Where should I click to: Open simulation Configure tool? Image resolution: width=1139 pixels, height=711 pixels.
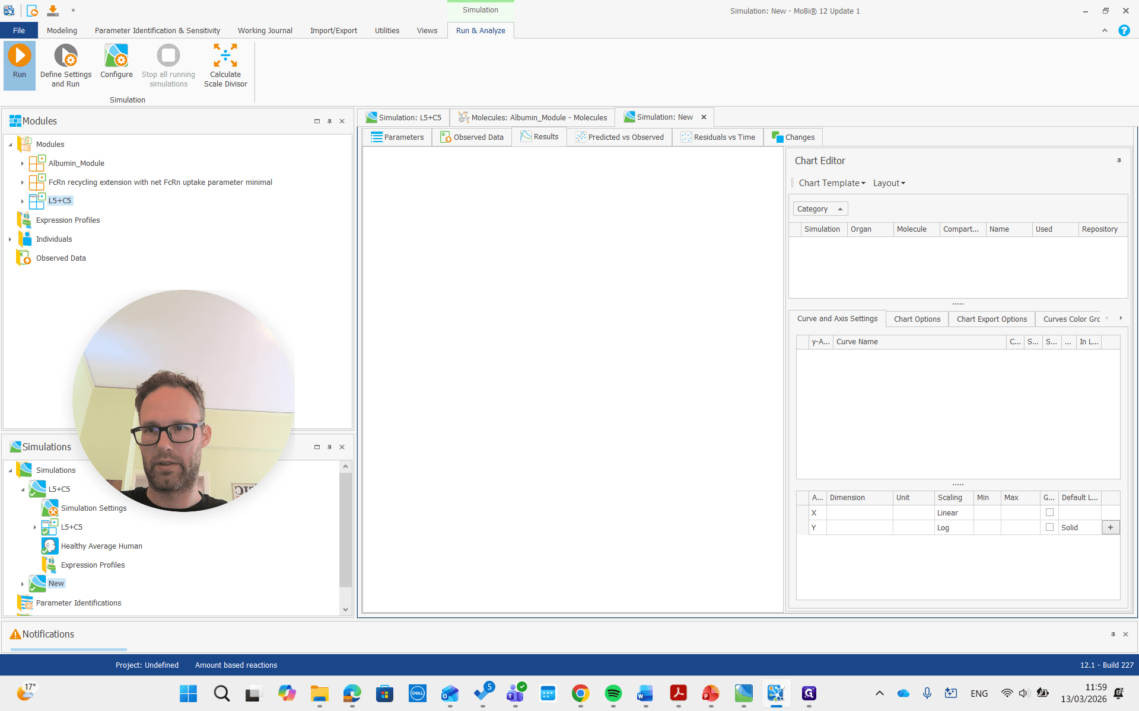[x=116, y=62]
